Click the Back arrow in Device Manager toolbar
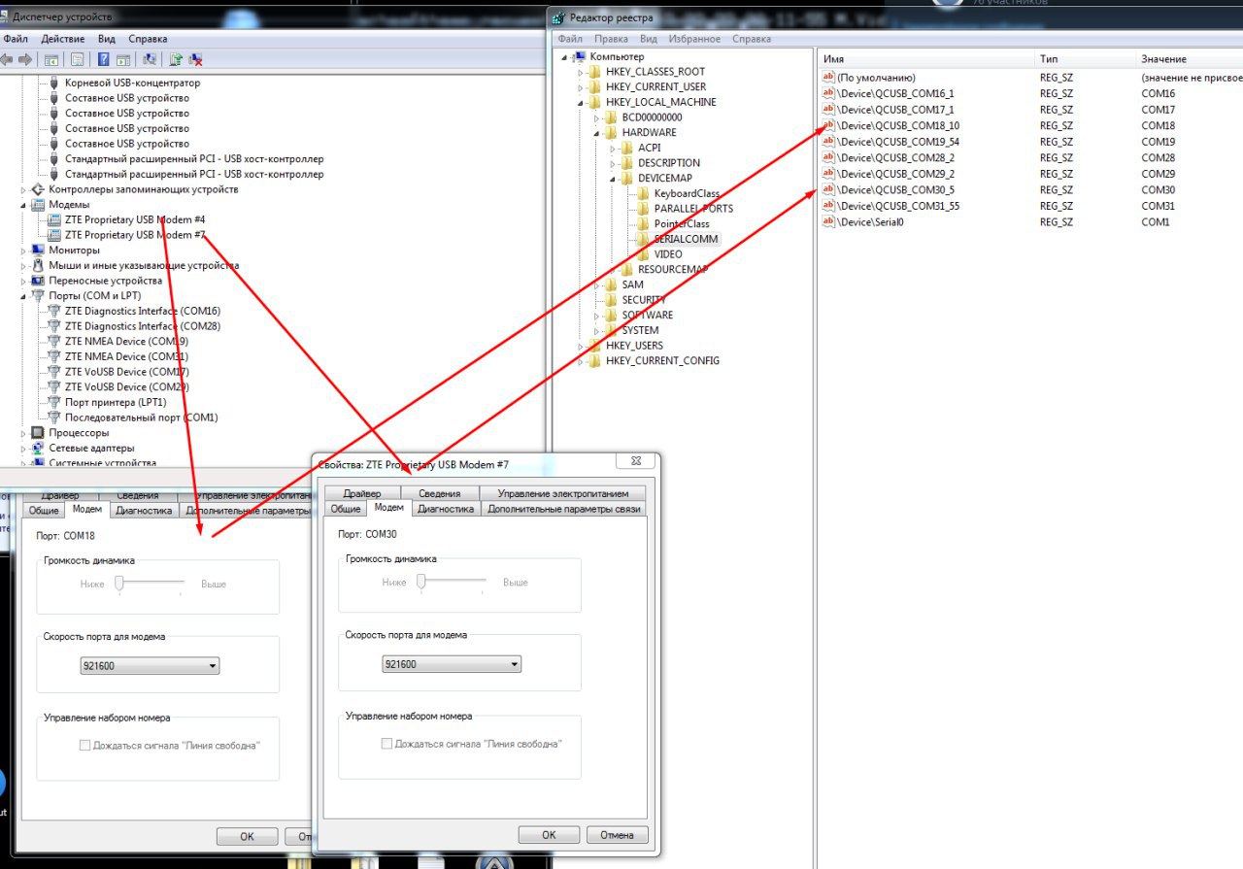Screen dimensions: 1243x869 coord(6,59)
